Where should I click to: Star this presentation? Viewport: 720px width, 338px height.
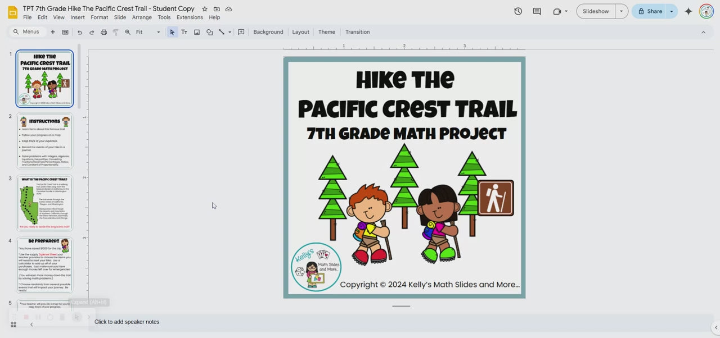point(205,9)
